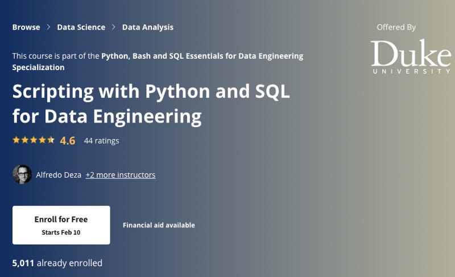Click the five-star rating icons
This screenshot has width=455, height=277.
coord(34,140)
